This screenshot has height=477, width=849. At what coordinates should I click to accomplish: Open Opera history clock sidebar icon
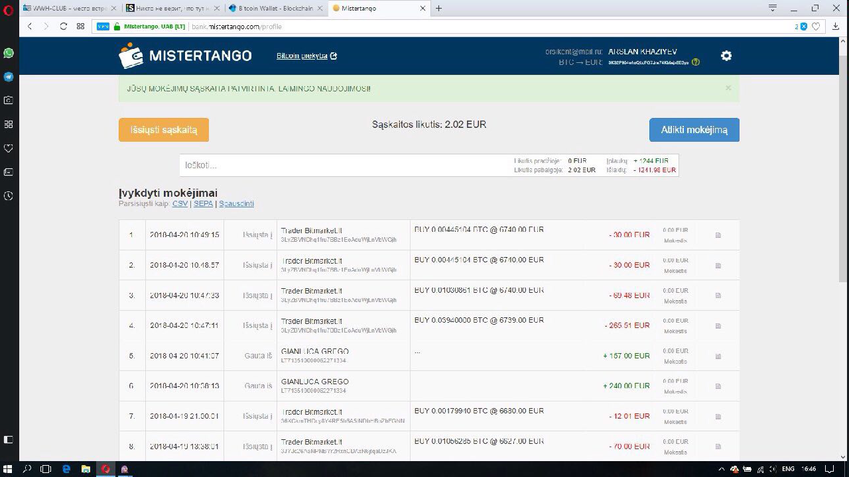(9, 196)
